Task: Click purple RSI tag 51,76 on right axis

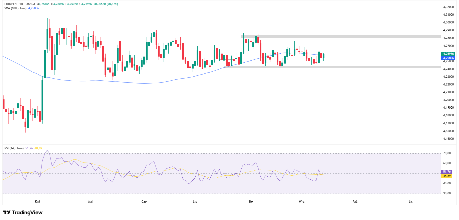Action: click(447, 172)
